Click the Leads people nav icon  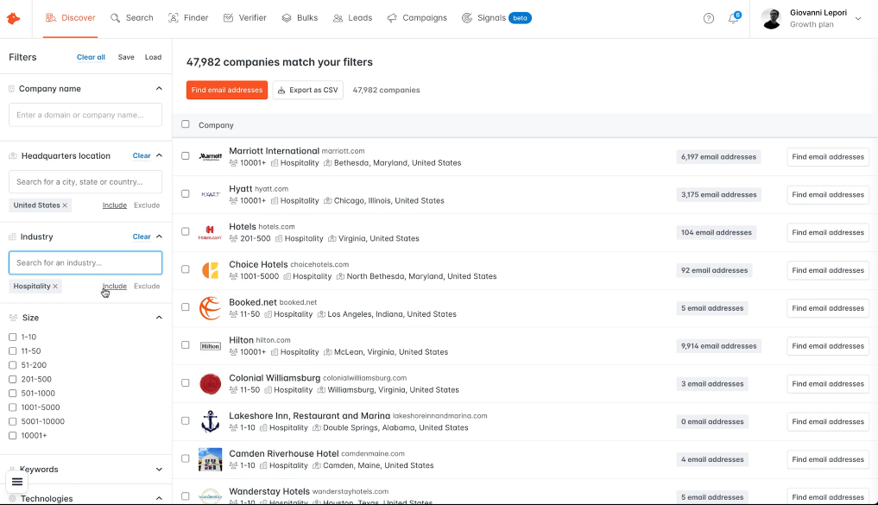[x=338, y=18]
